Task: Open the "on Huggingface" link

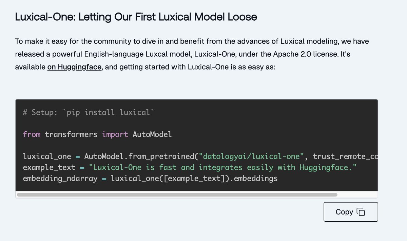Action: (74, 67)
